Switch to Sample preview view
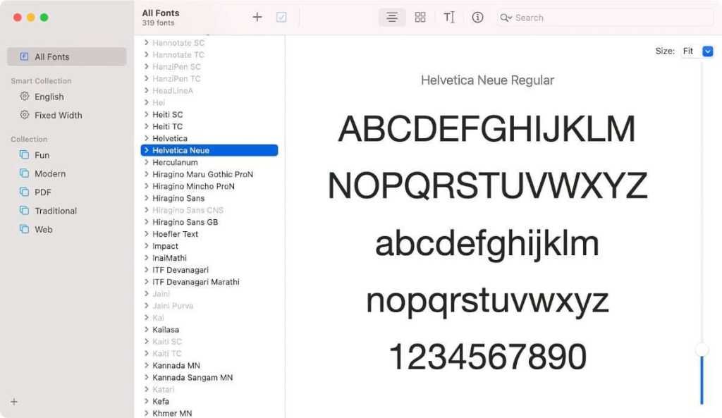This screenshot has width=722, height=418. tap(392, 18)
